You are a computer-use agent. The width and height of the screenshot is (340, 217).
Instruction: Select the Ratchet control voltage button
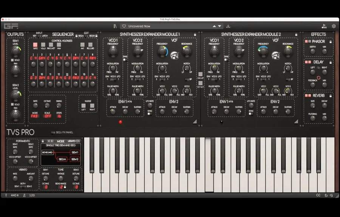(x=51, y=45)
